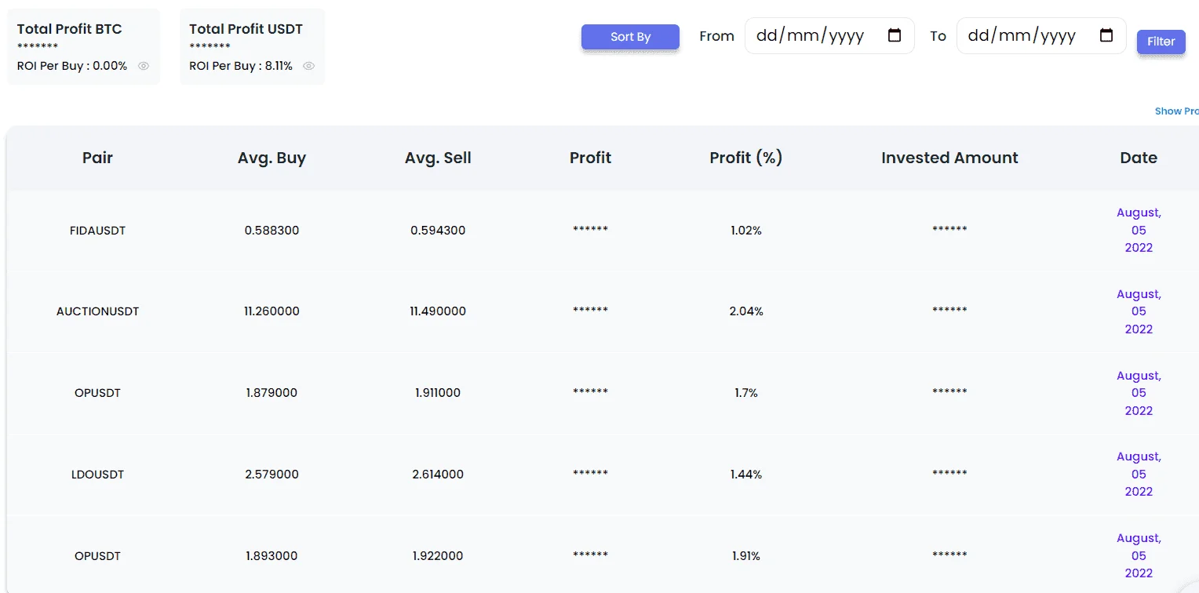Screen dimensions: 1199x593
Task: Open the calendar picker icon in From date
Action: point(895,35)
